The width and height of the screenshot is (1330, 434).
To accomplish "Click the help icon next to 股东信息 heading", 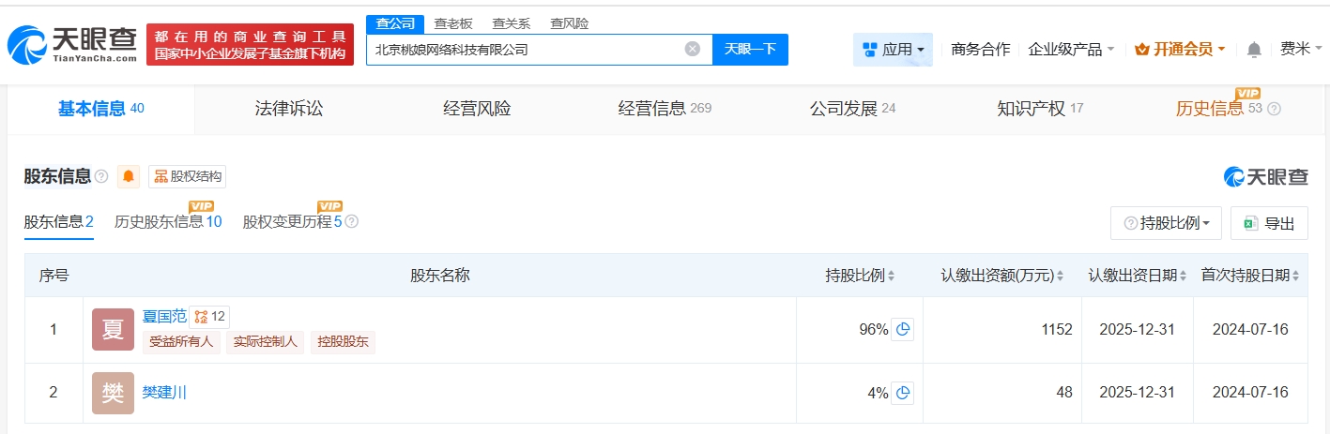I will (x=101, y=176).
